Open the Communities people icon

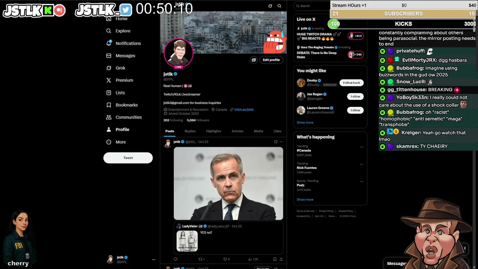tap(109, 117)
